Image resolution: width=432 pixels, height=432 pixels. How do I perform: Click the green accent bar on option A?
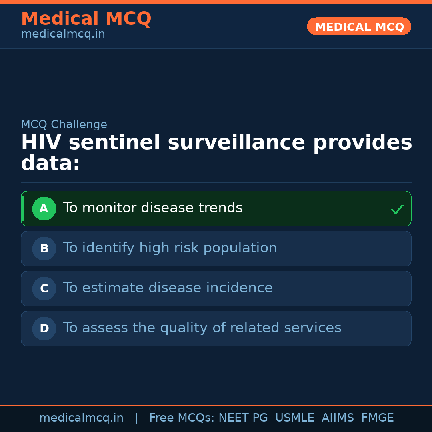(22, 208)
